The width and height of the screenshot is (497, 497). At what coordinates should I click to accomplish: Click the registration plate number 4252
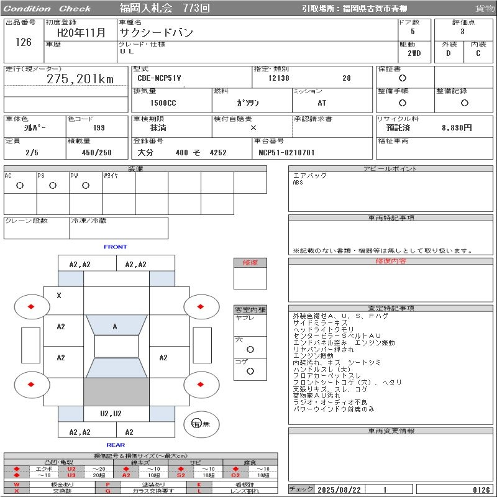tap(218, 152)
